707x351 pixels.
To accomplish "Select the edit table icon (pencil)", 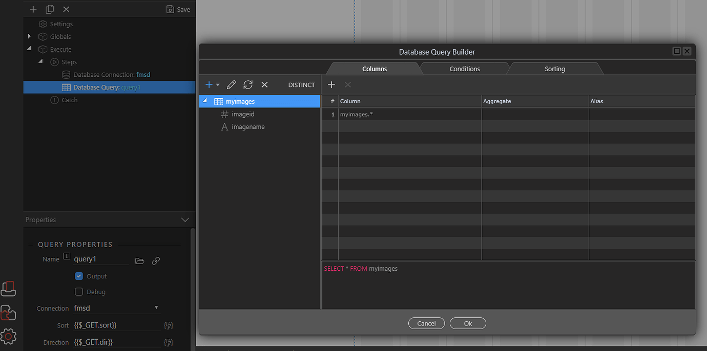I will click(x=231, y=84).
